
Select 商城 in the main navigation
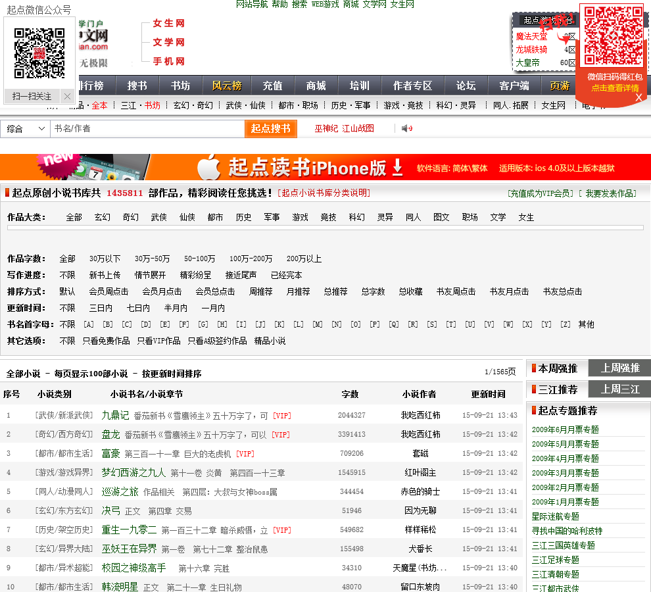pos(316,86)
